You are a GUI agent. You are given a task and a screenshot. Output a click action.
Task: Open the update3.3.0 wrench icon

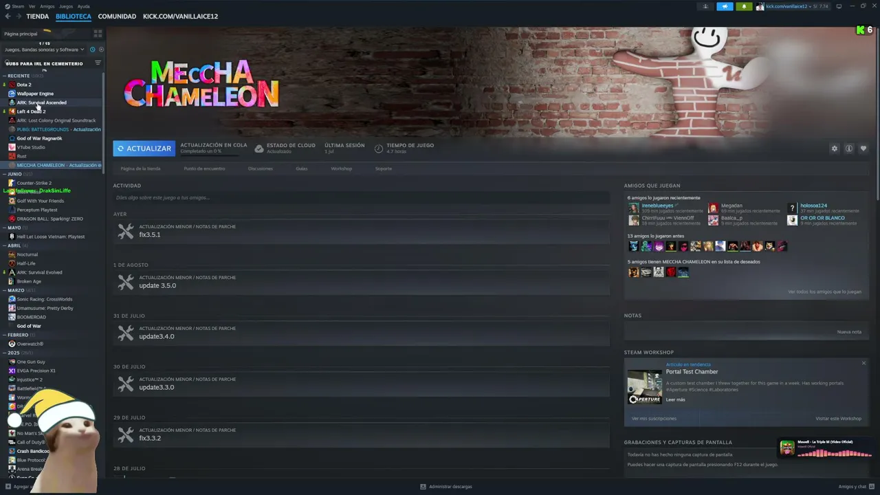[x=125, y=384]
